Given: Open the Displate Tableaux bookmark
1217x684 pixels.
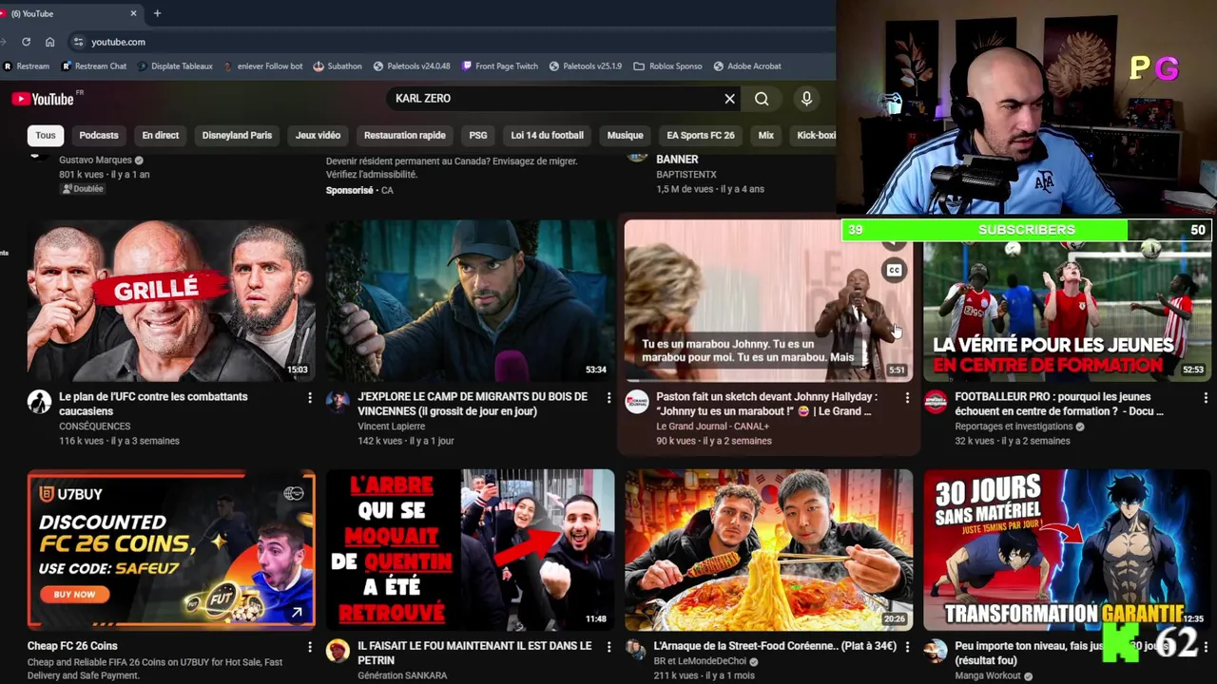Looking at the screenshot, I should tap(175, 66).
